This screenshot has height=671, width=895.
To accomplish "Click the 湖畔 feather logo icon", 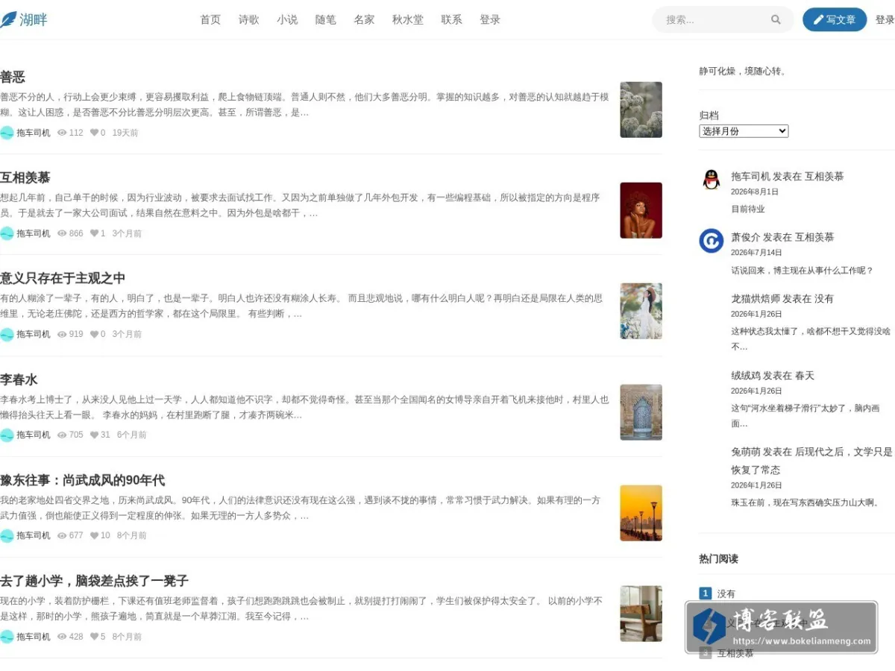I will click(x=8, y=19).
